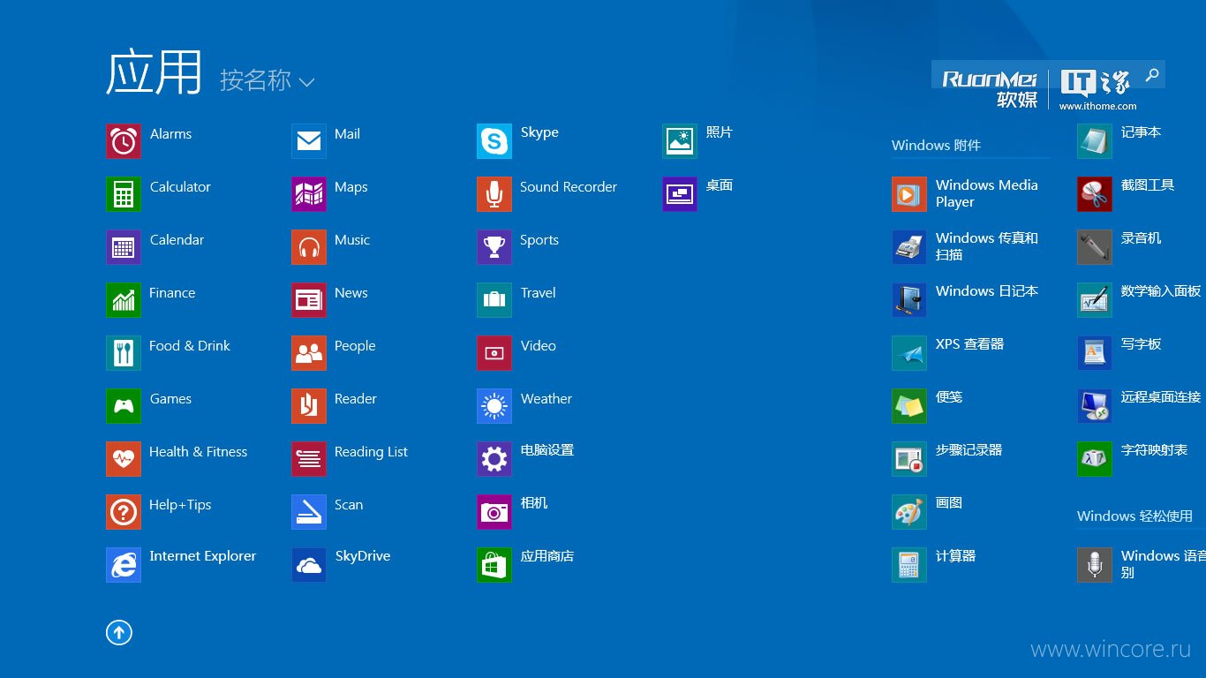Click the up arrow to return to Start

119,632
